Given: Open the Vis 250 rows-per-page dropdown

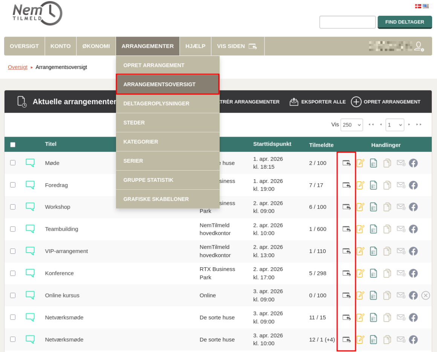Looking at the screenshot, I should click(351, 125).
